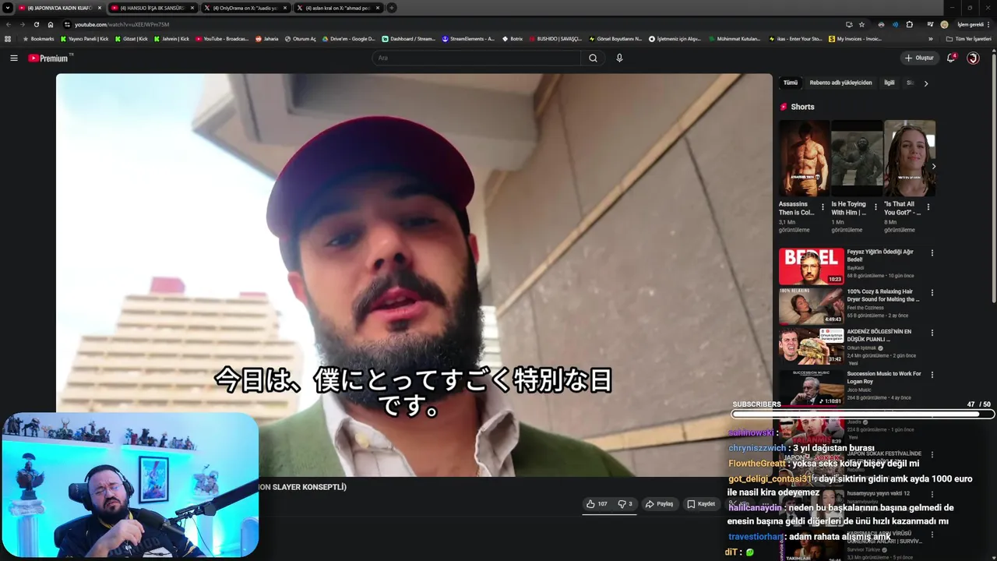Click the Paylaş share button
Viewport: 997px width, 561px height.
pos(659,504)
